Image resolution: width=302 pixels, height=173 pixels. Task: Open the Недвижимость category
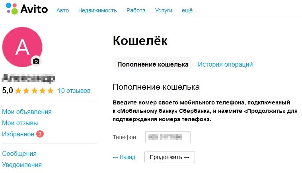97,10
